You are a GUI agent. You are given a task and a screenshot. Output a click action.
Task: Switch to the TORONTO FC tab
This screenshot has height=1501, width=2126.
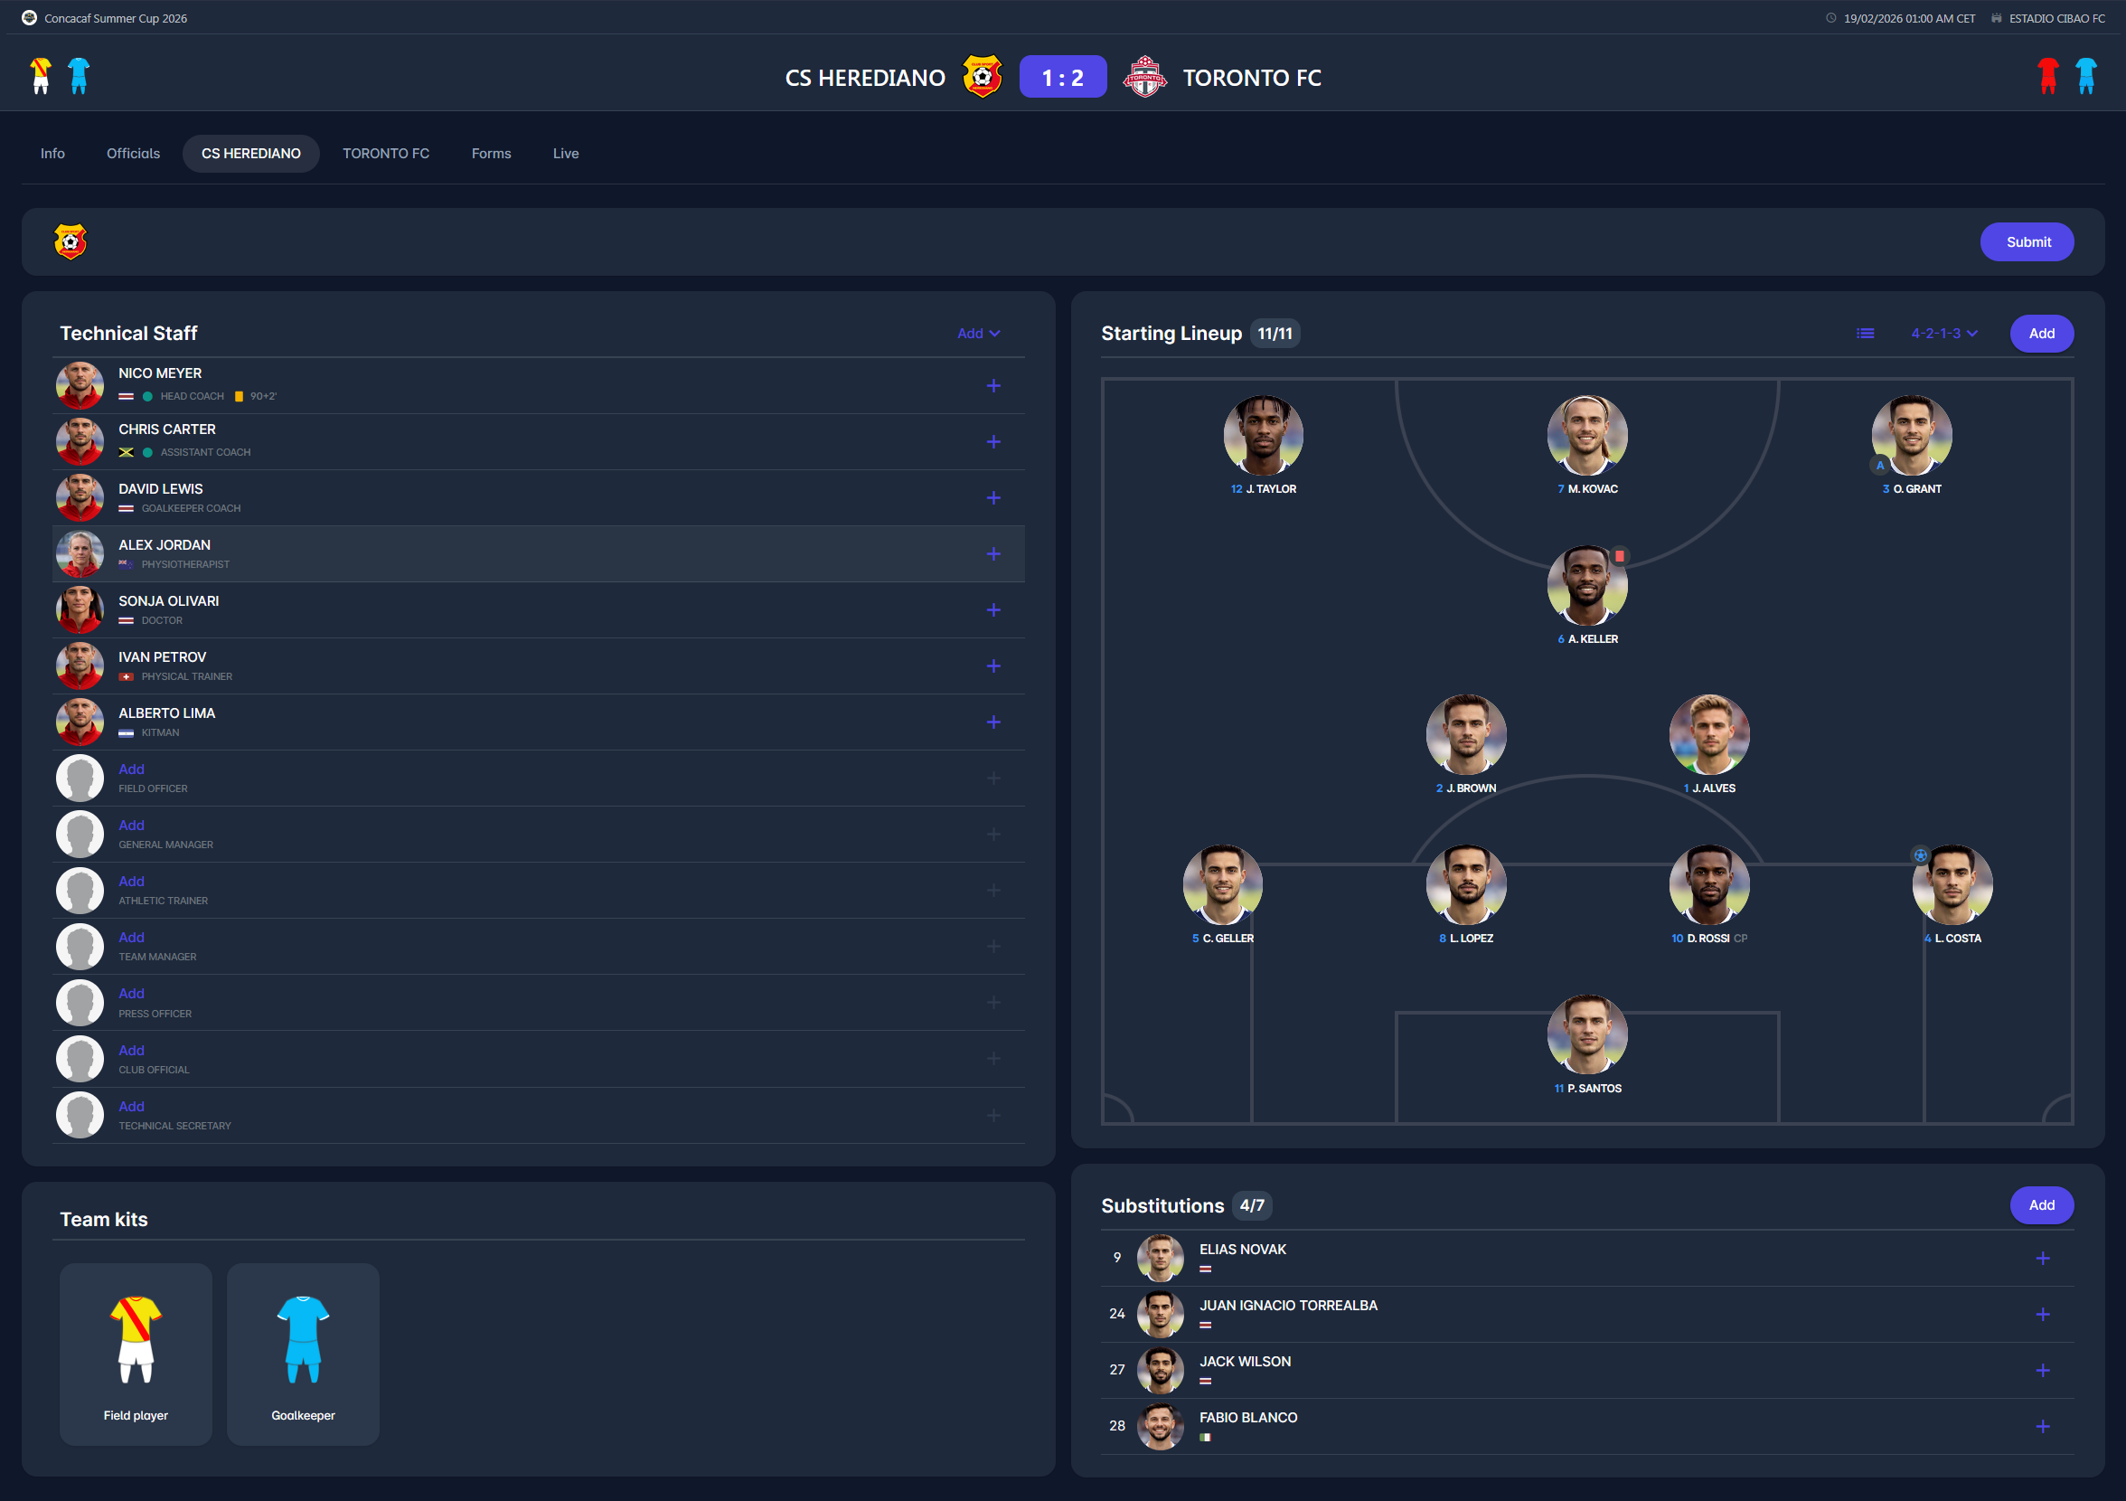pos(385,154)
